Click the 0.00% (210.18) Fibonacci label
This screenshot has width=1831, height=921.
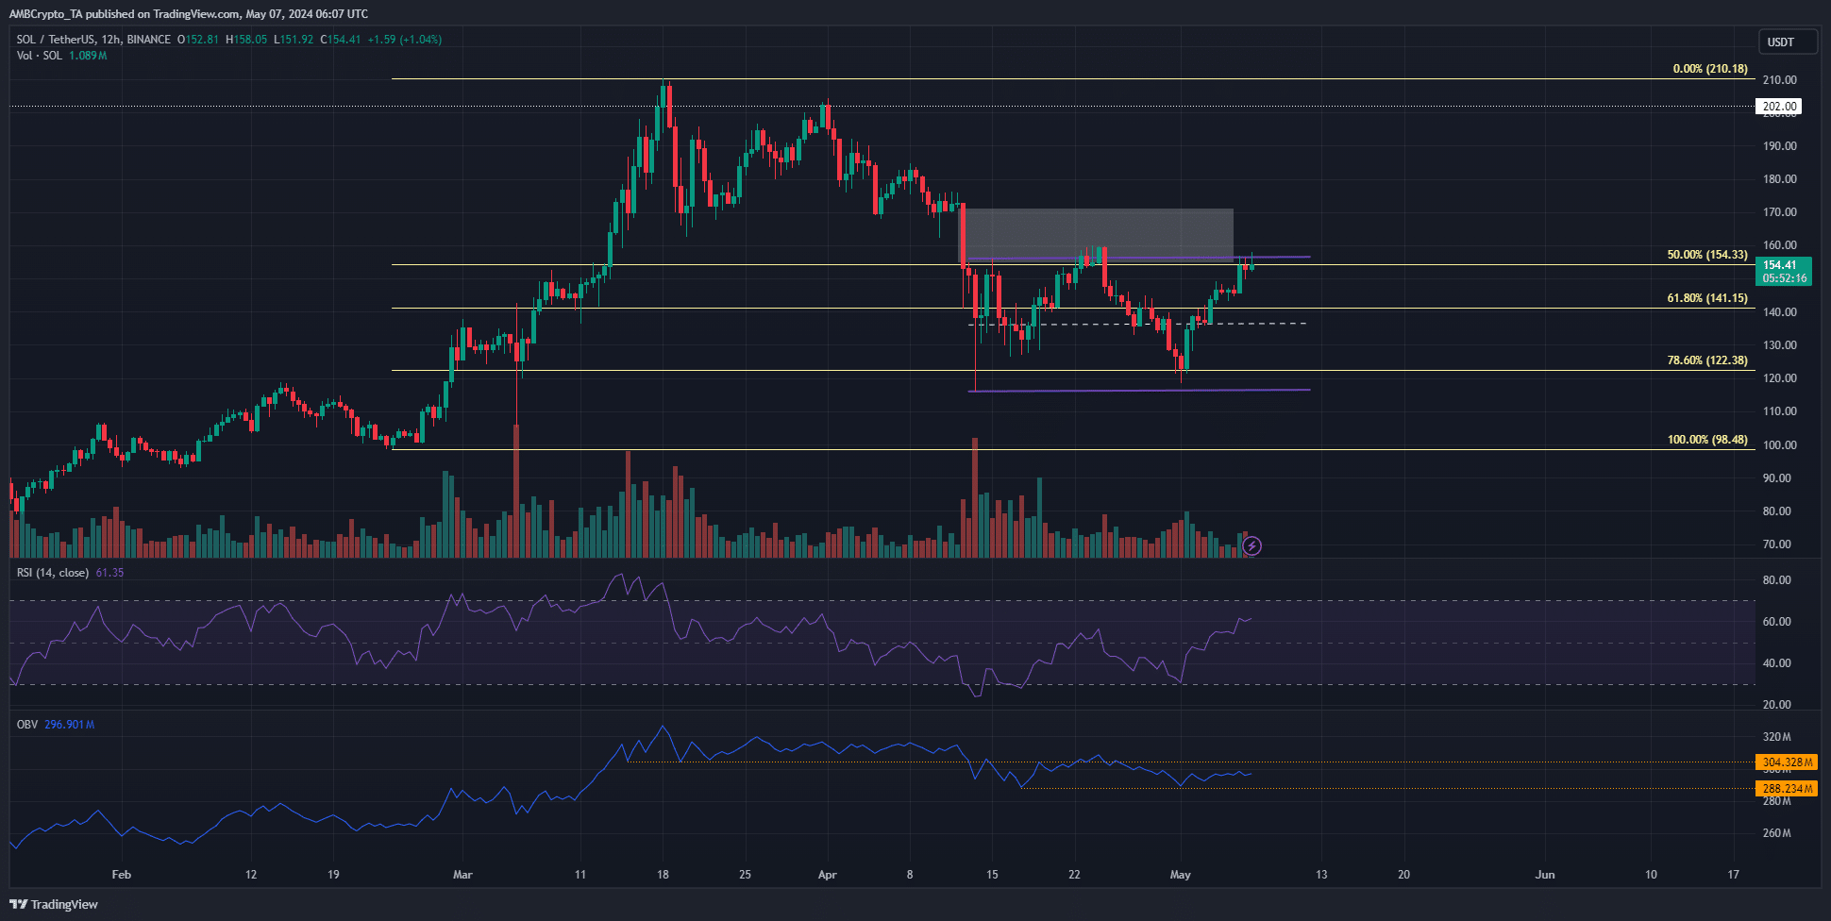tap(1710, 69)
